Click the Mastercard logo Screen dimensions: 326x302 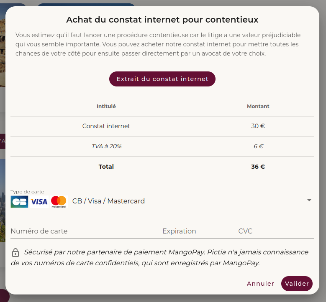(59, 201)
